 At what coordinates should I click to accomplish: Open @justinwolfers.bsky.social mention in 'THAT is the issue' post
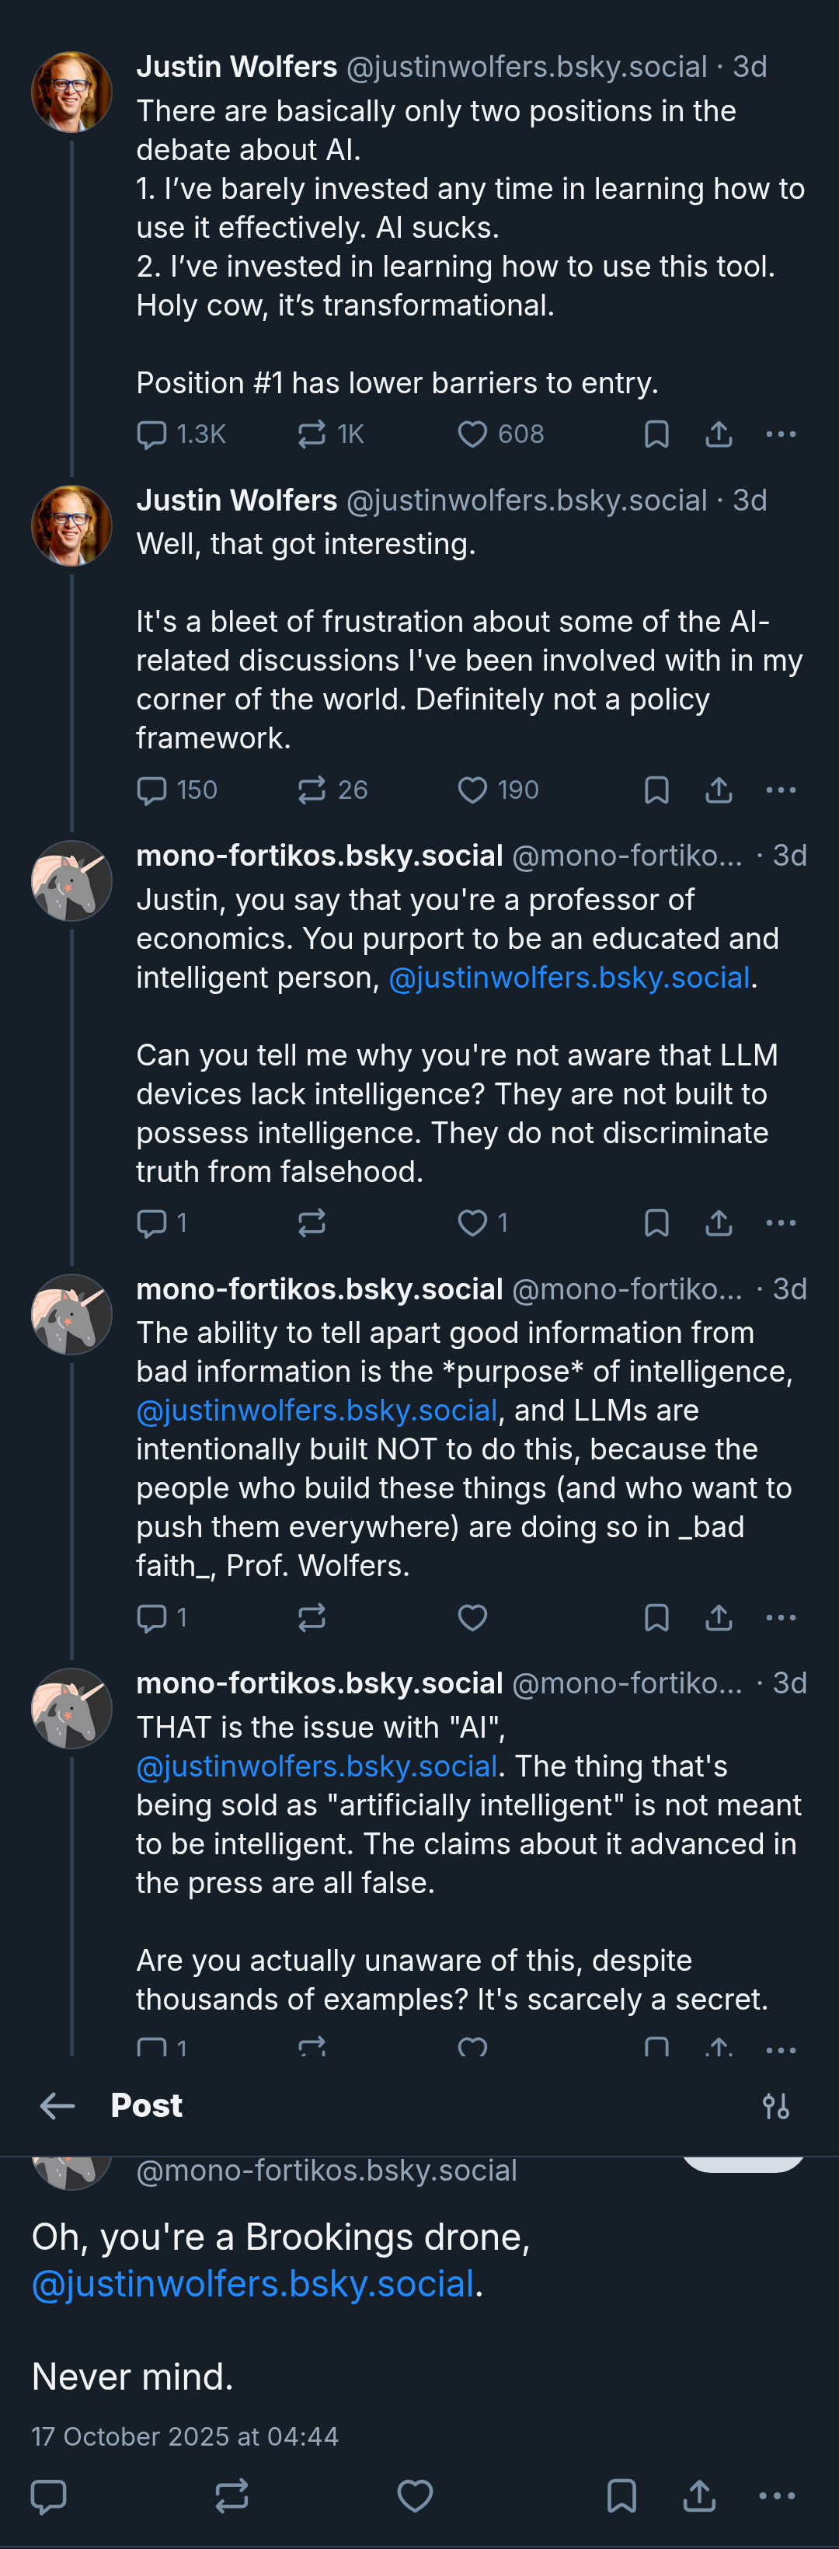(317, 1766)
